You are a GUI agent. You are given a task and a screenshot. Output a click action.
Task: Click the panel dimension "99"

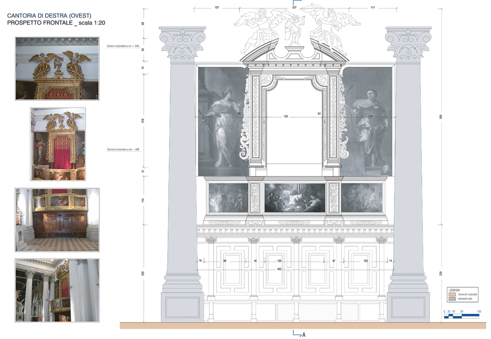(x=225, y=261)
